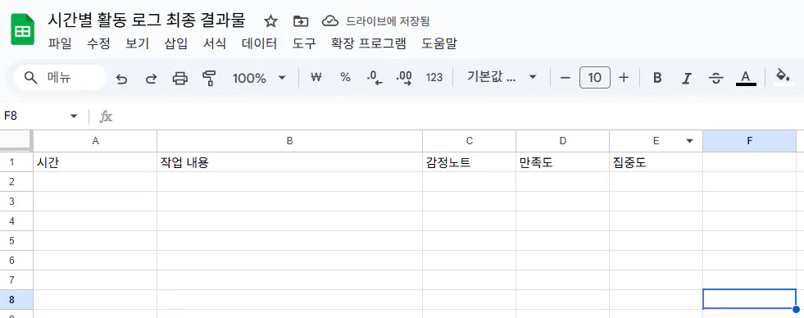The height and width of the screenshot is (318, 804).
Task: Select the cell containing 만족도
Action: coord(562,162)
